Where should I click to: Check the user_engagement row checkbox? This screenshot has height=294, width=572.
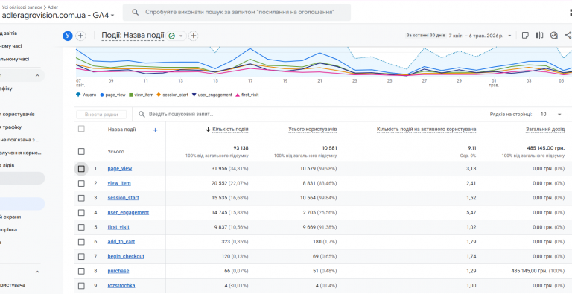[81, 213]
